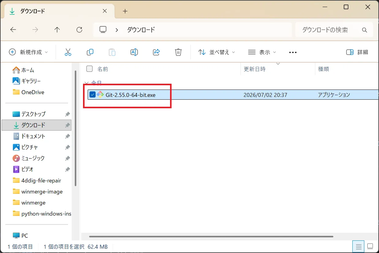This screenshot has height=253, width=379.
Task: Click the Copy icon in toolbar
Action: (90, 52)
